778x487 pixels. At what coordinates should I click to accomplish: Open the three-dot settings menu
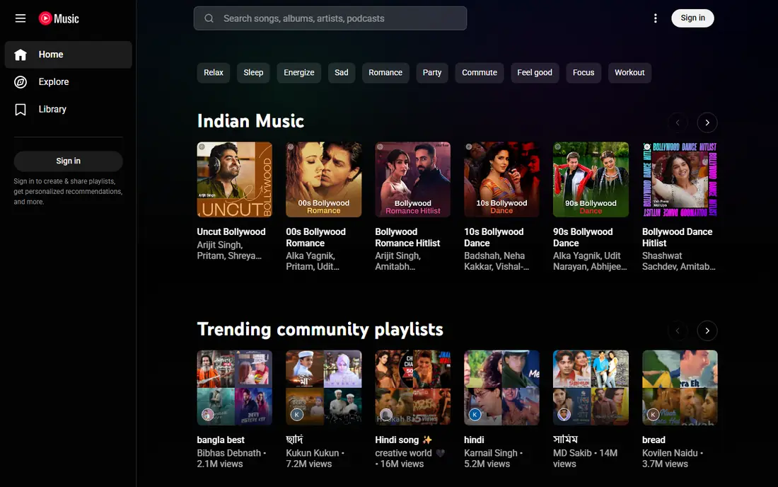[x=656, y=18]
